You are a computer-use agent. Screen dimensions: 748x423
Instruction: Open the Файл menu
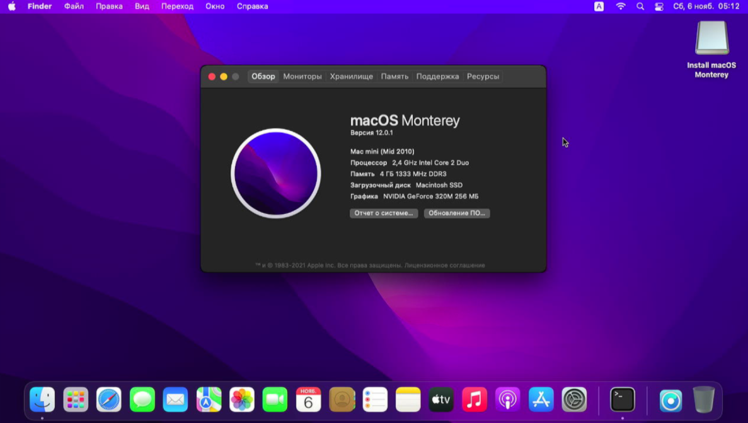[74, 6]
